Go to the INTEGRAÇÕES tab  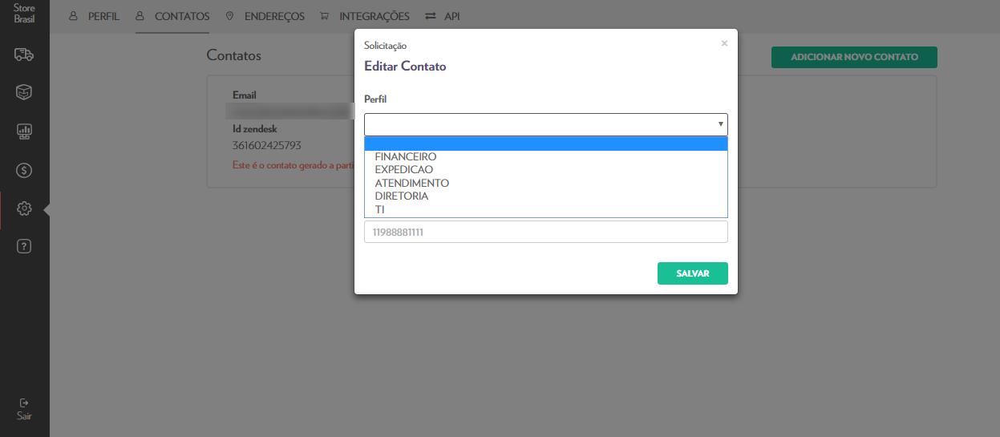tap(365, 16)
